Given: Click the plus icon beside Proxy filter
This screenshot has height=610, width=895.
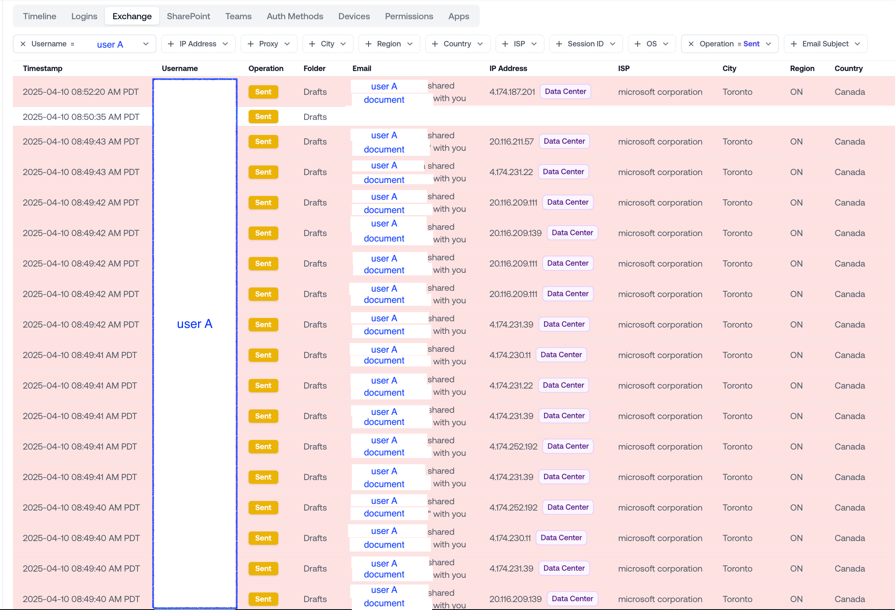Looking at the screenshot, I should click(x=251, y=44).
